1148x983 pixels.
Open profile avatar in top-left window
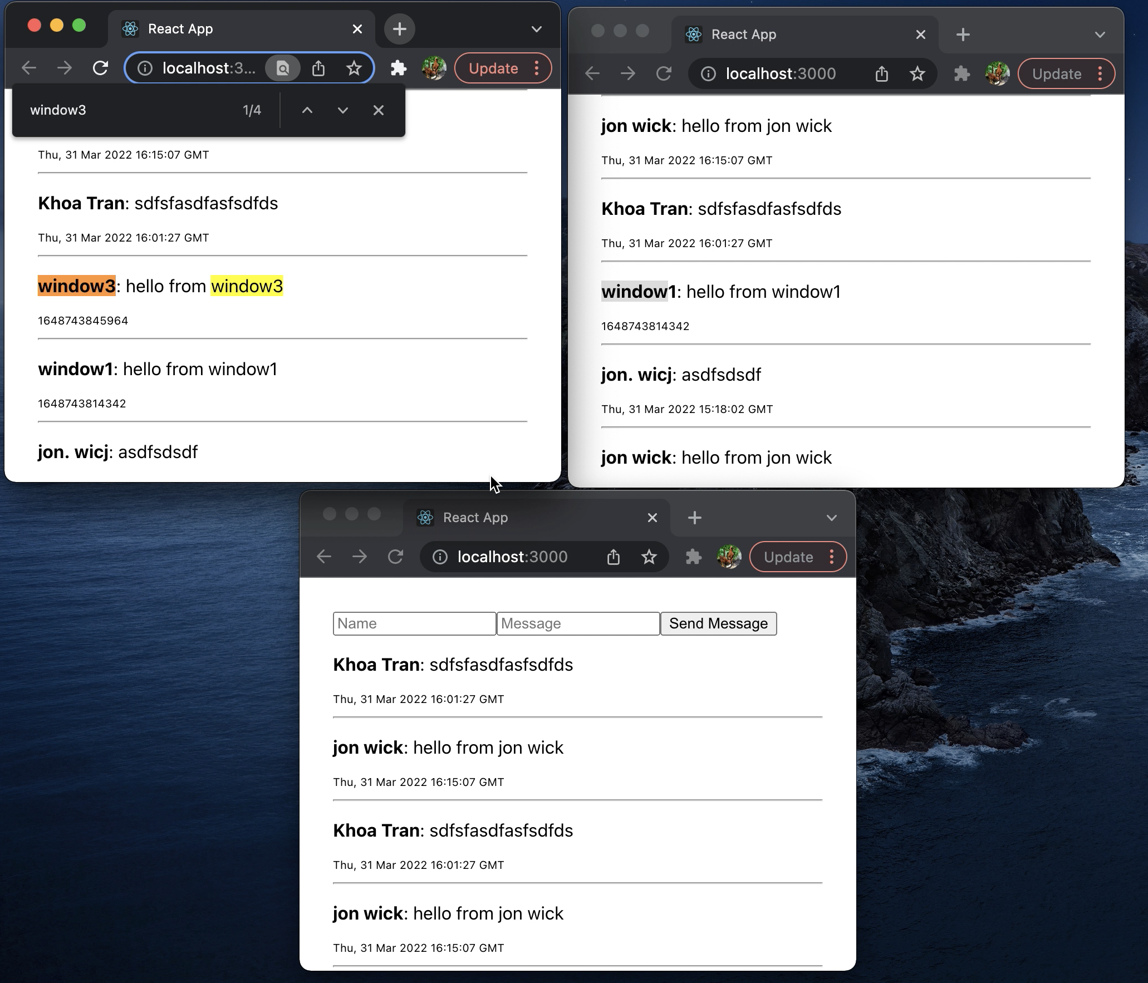click(434, 68)
